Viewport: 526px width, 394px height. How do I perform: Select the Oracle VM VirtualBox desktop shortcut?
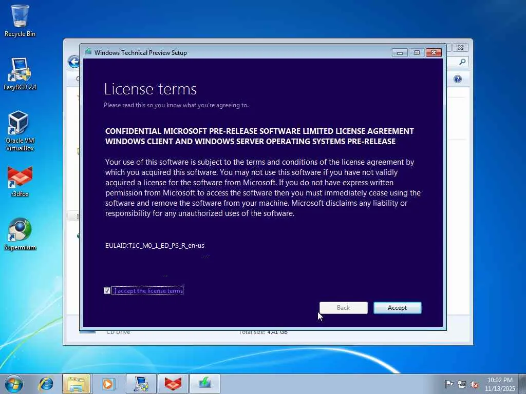[x=20, y=131]
